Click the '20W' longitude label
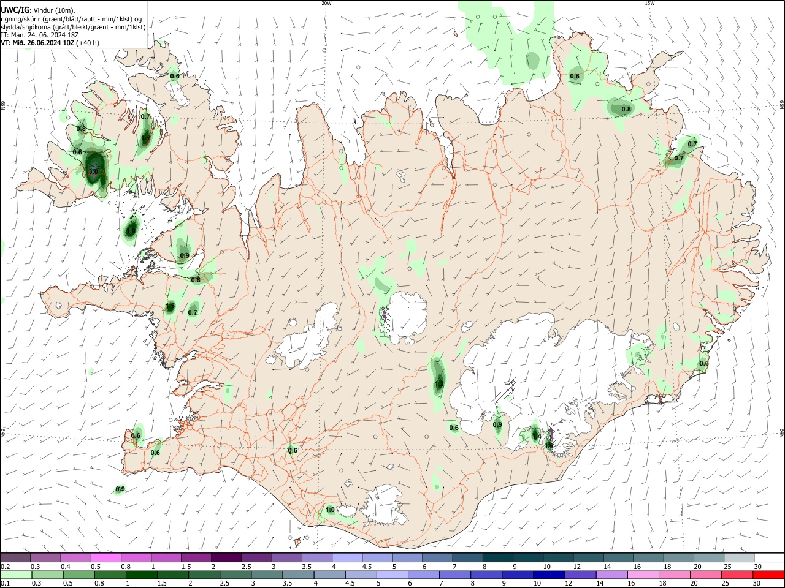Image resolution: width=785 pixels, height=588 pixels. [x=326, y=3]
